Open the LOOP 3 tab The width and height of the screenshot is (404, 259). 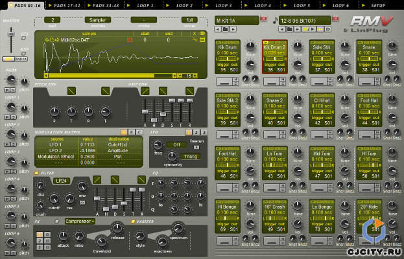tap(221, 5)
